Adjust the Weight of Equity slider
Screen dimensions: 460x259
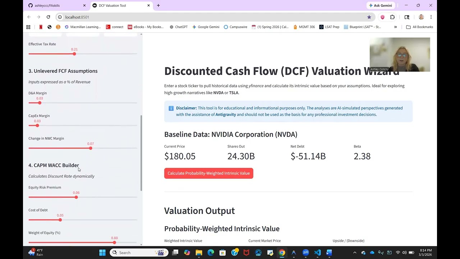114,242
